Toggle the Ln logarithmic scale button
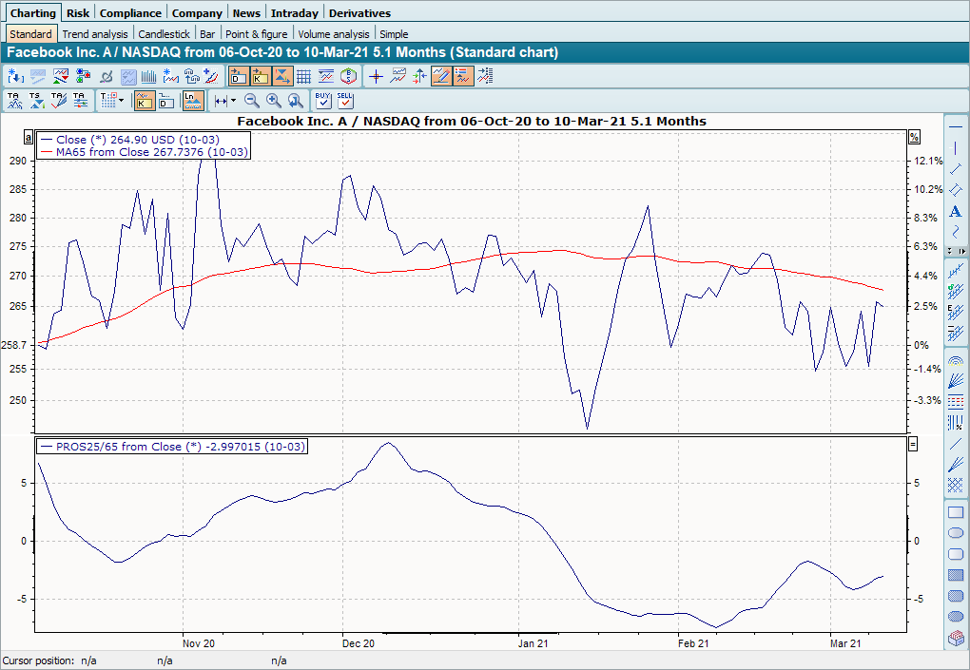The height and width of the screenshot is (670, 970). click(x=193, y=100)
